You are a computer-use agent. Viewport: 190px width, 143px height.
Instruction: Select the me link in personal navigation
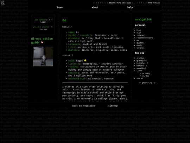(x=138, y=40)
